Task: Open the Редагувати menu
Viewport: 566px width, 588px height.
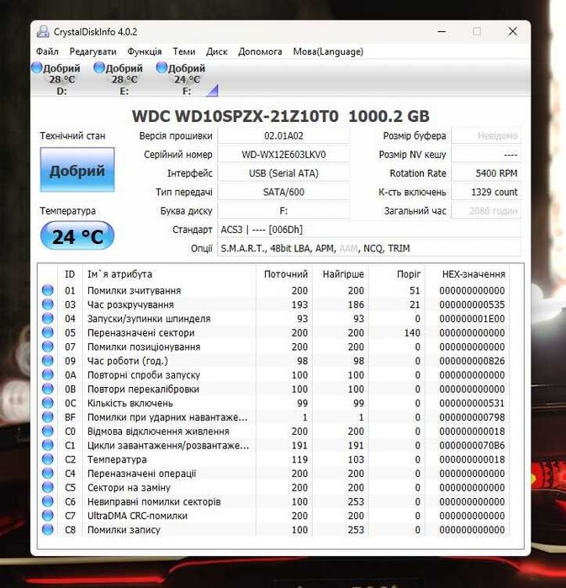Action: (x=93, y=51)
